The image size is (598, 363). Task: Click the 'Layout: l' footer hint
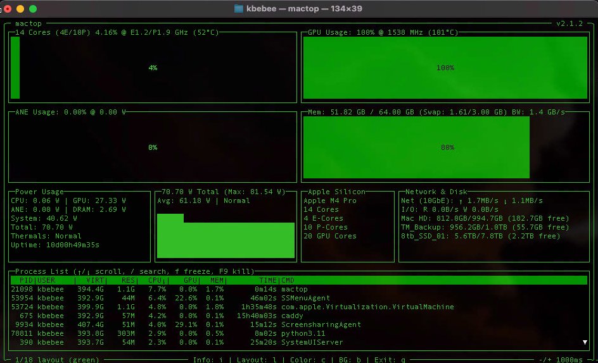coord(257,360)
